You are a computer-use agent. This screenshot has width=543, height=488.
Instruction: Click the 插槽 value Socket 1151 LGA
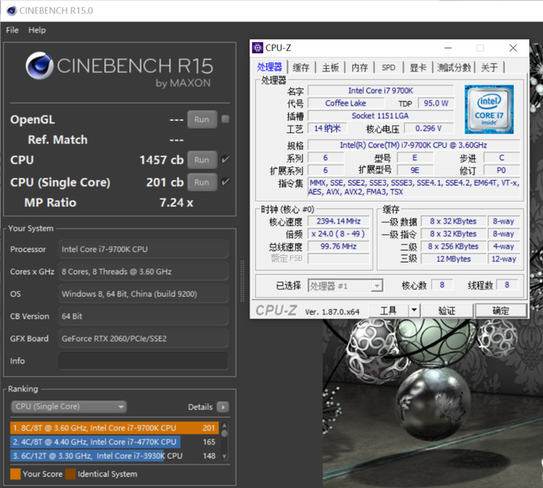(x=380, y=116)
